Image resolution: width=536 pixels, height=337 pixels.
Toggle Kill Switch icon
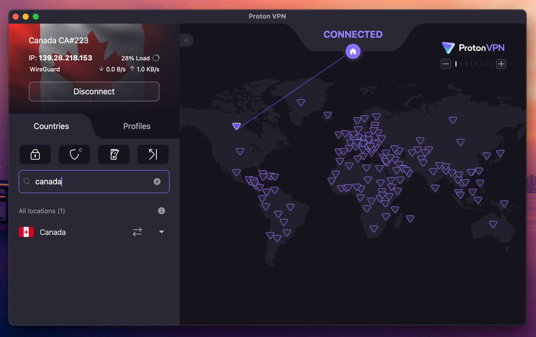tap(114, 154)
